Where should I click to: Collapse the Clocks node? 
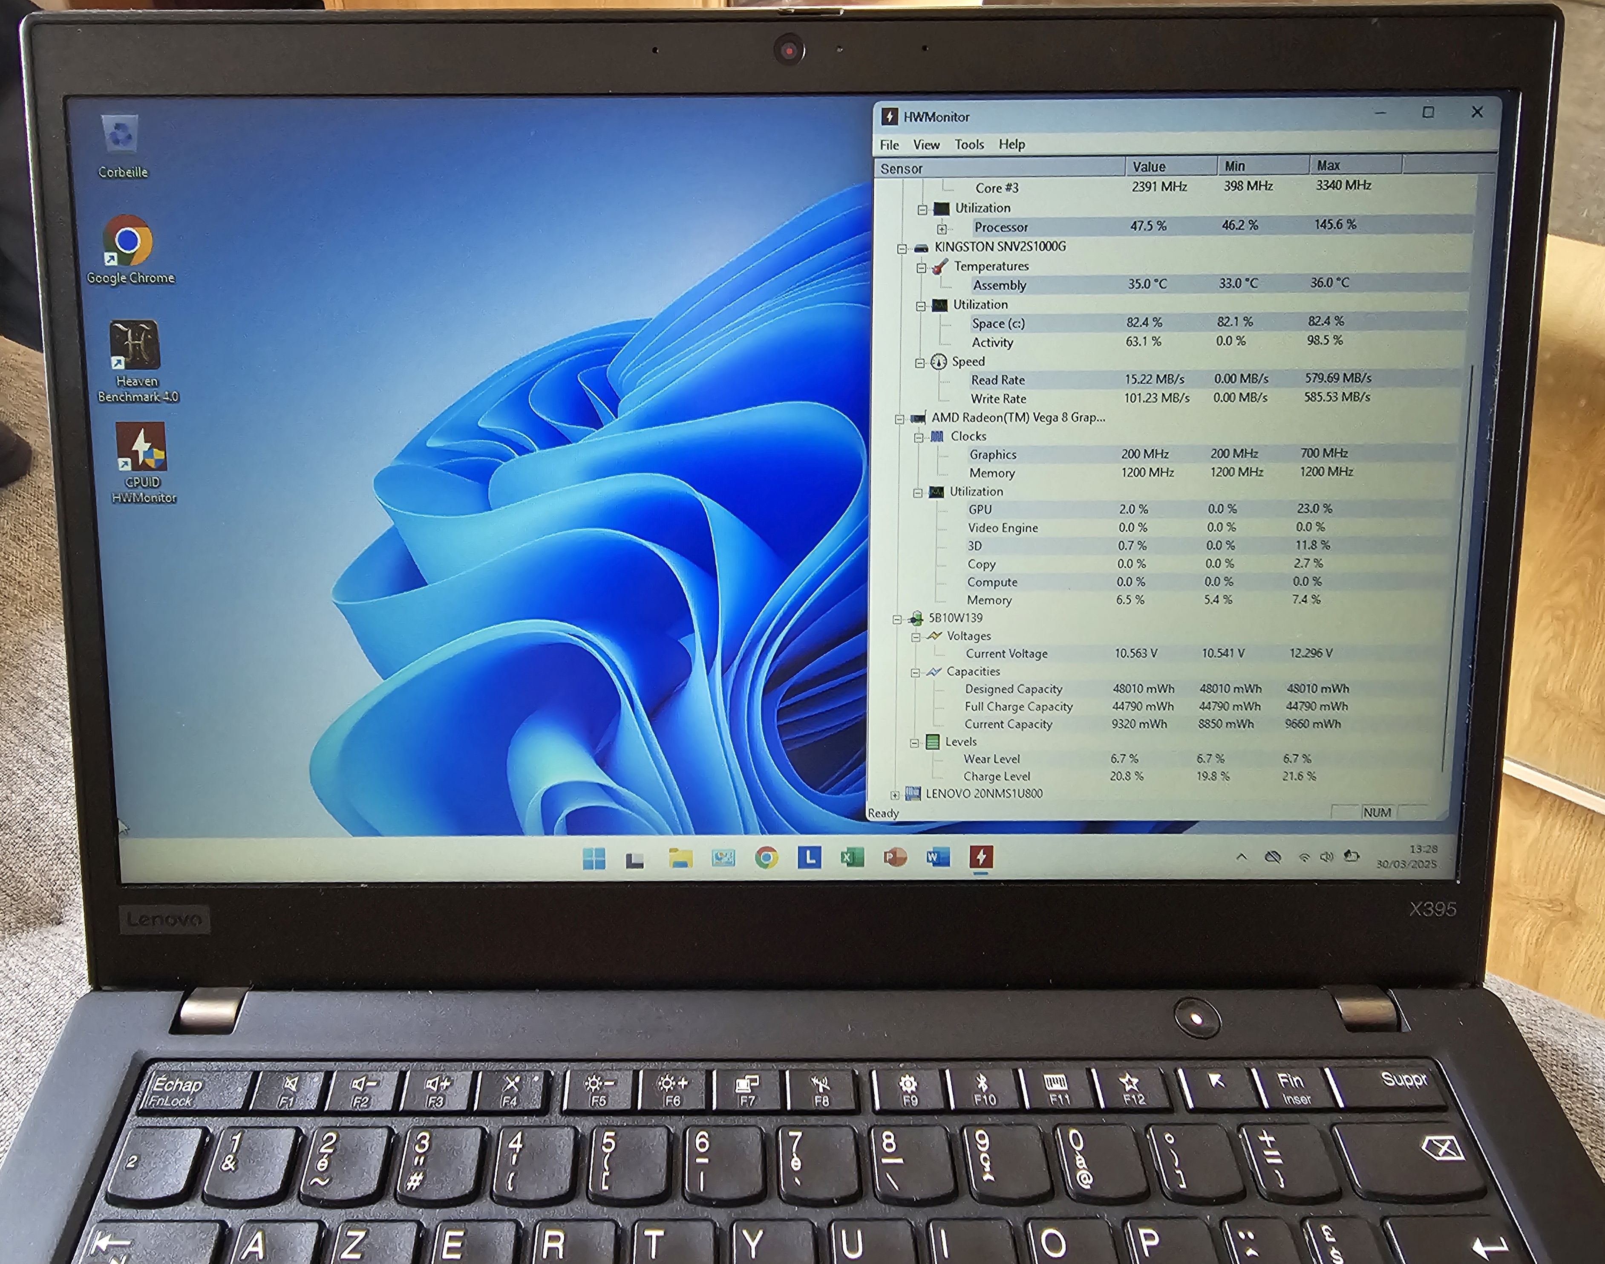pos(919,438)
